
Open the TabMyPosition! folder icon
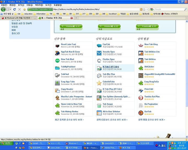[x=57, y=68]
